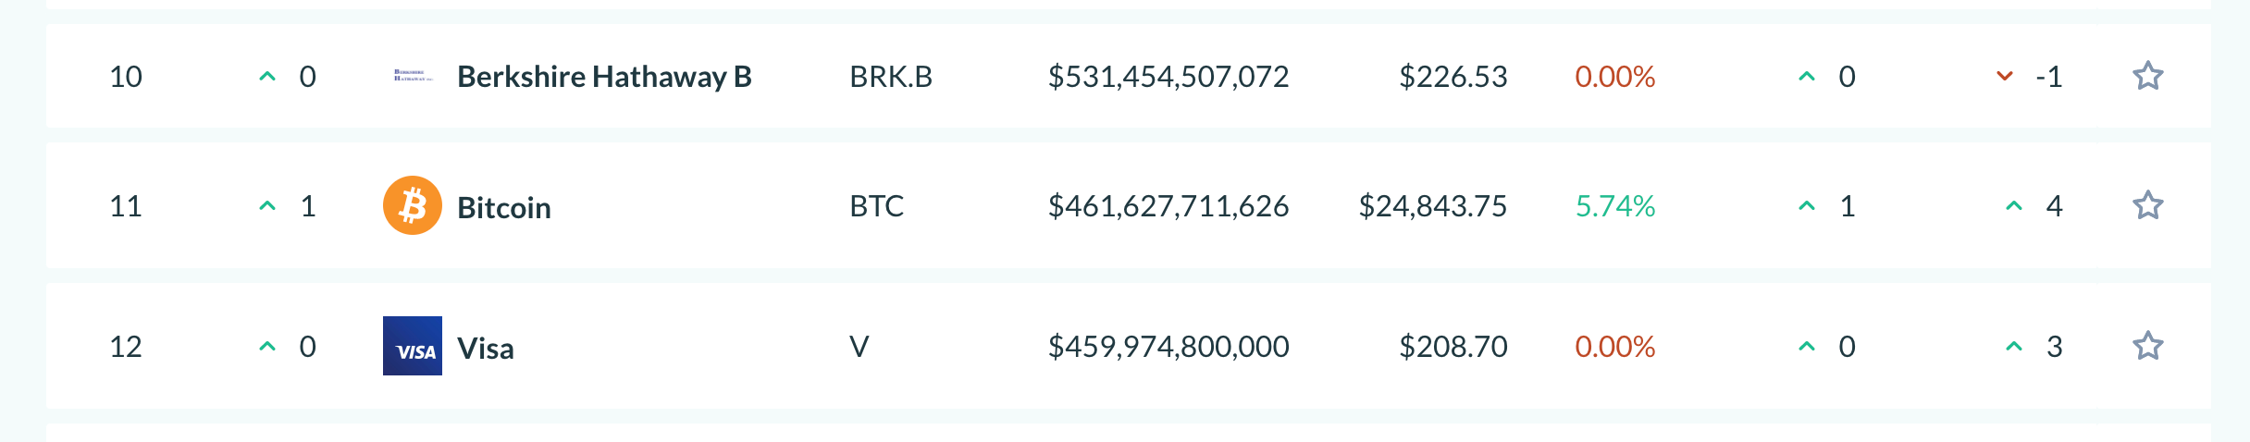
Task: Click the rank-change arrow next to rank 12
Action: [267, 346]
